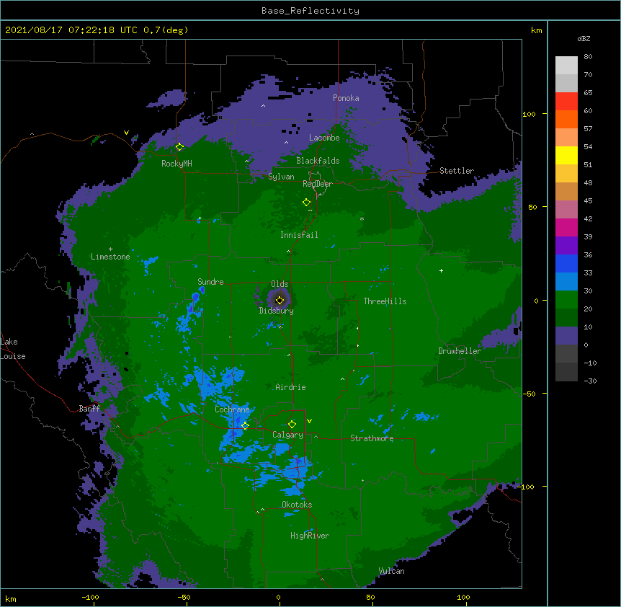The image size is (621, 607).
Task: Click the 80 value on the dBZ scale
Action: click(588, 57)
